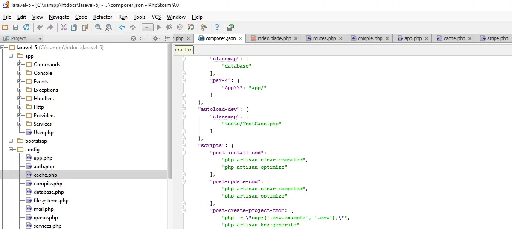The width and height of the screenshot is (512, 229).
Task: Click the Cut scissors icon
Action: pos(63,27)
